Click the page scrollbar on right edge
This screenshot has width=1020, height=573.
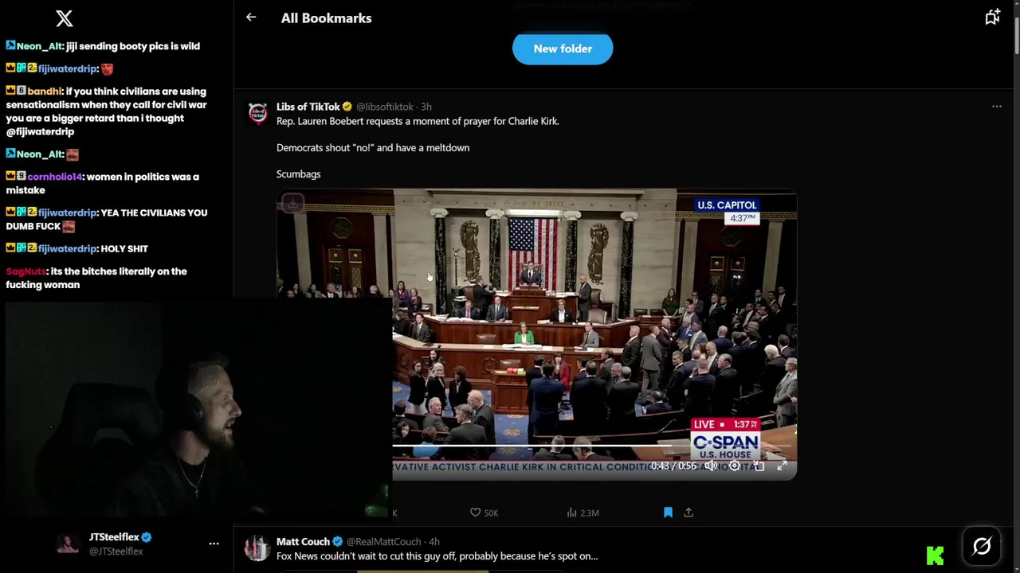[1015, 32]
